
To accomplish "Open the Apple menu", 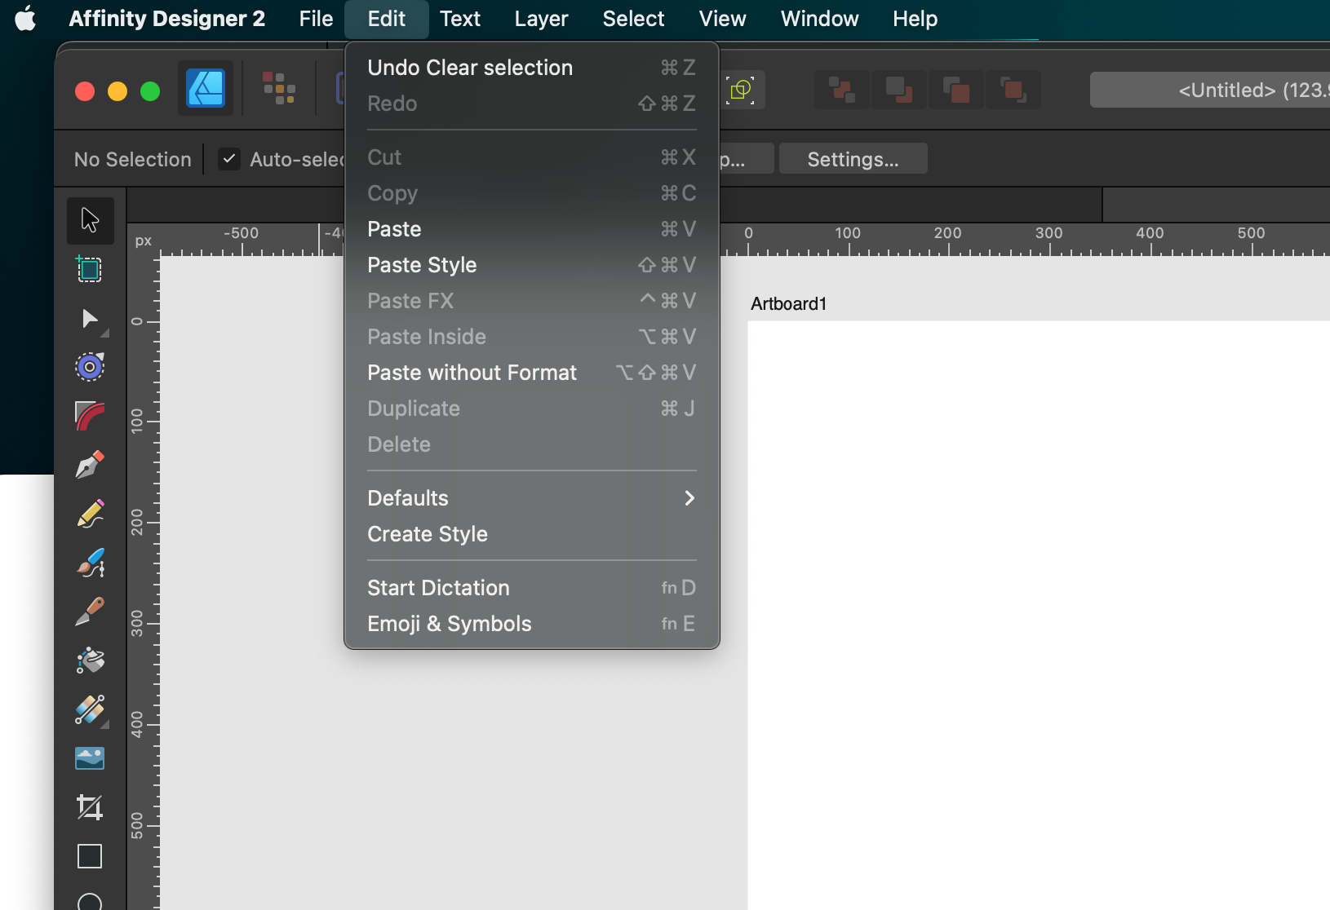I will (26, 18).
